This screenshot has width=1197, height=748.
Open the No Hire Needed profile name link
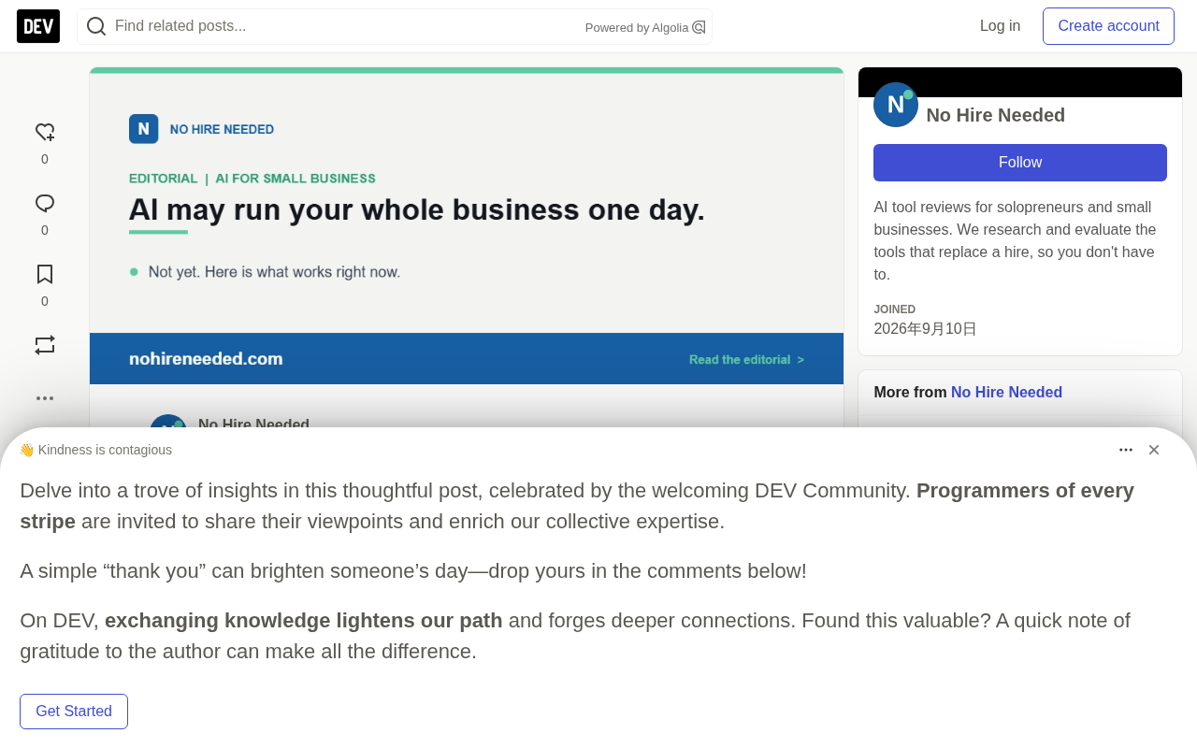(x=996, y=115)
